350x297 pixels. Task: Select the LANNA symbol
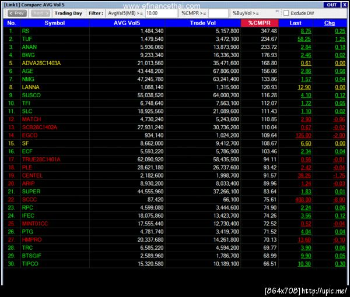[x=30, y=87]
